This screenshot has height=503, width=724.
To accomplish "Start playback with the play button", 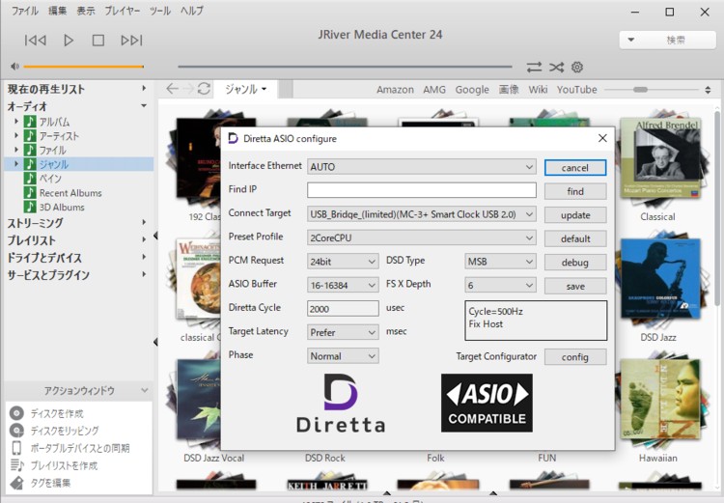I will [69, 41].
